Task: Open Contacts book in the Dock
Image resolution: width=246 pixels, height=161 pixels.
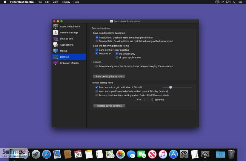Action: pyautogui.click(x=67, y=154)
